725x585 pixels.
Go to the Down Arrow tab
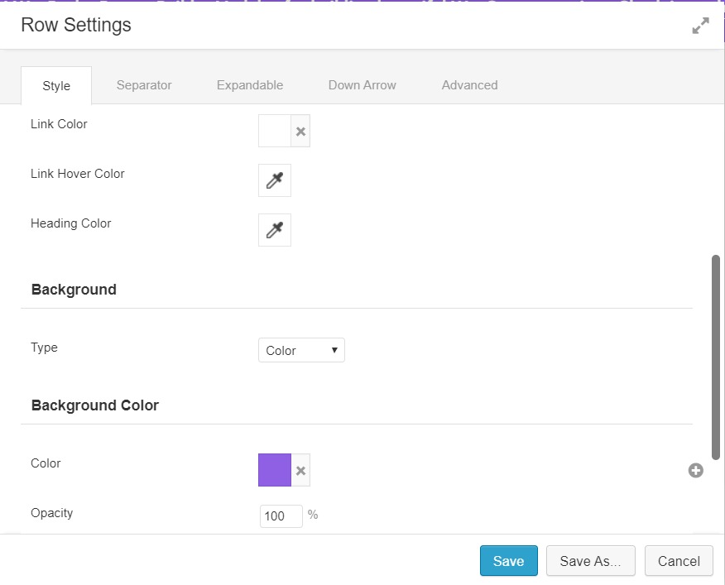click(x=362, y=85)
